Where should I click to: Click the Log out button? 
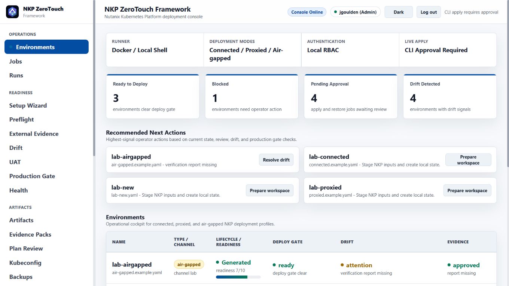tap(429, 12)
